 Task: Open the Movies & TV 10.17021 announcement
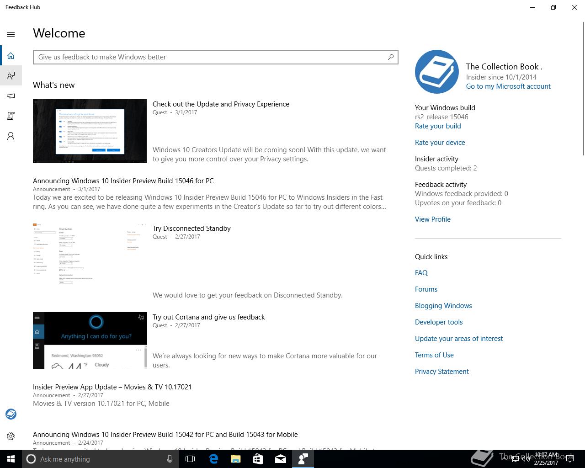tap(112, 387)
